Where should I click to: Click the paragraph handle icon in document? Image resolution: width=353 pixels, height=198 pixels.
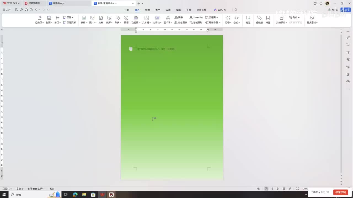[x=131, y=49]
